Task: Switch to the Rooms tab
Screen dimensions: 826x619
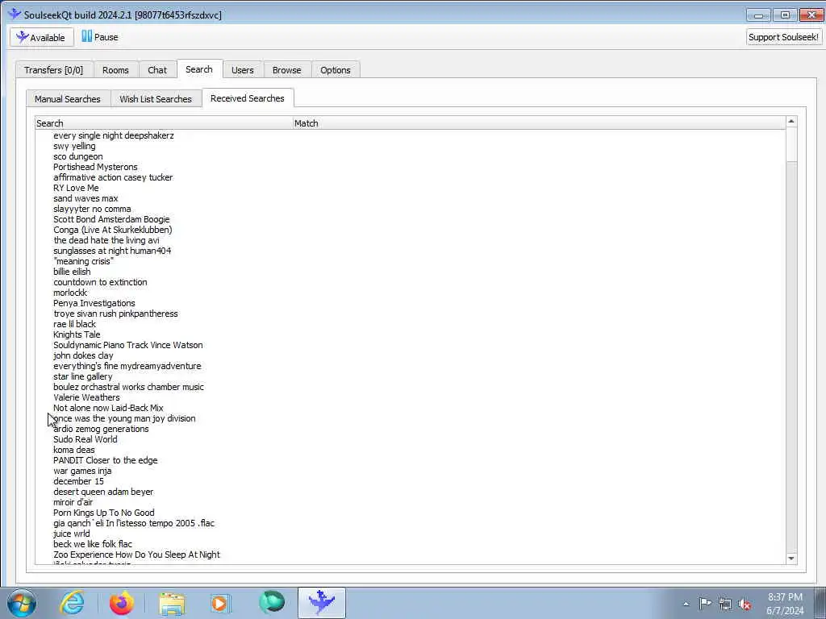Action: [x=115, y=70]
